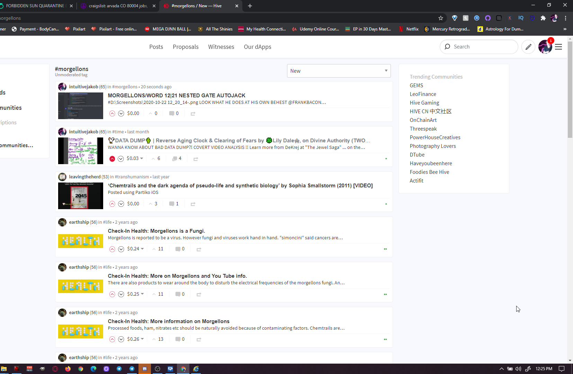Open comments on Morgellons is a Fungi post
This screenshot has width=573, height=374.
click(x=180, y=249)
